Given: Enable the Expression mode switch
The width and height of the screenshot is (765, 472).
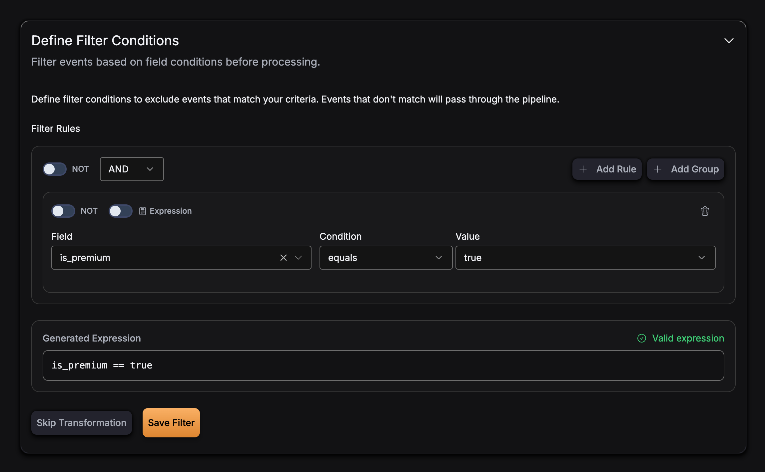Looking at the screenshot, I should tap(121, 211).
